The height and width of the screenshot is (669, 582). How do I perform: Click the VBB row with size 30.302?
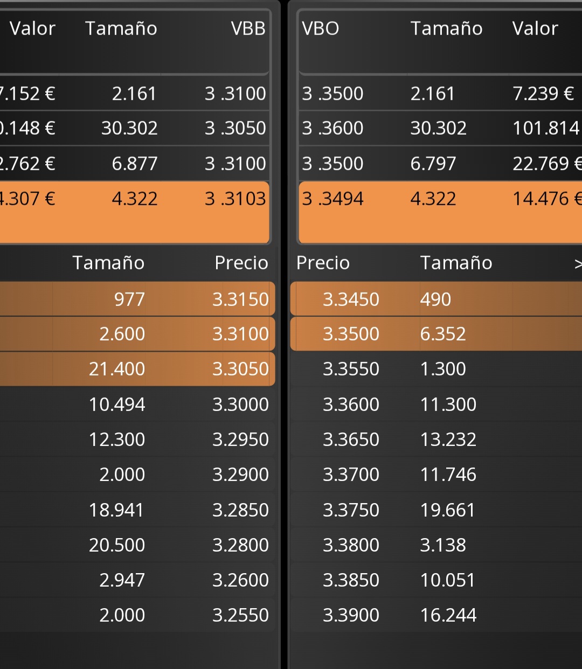click(135, 128)
